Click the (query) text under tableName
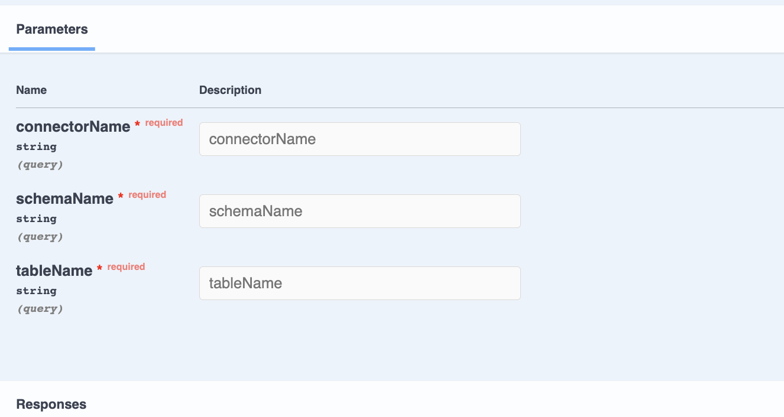Image resolution: width=784 pixels, height=417 pixels. point(40,309)
